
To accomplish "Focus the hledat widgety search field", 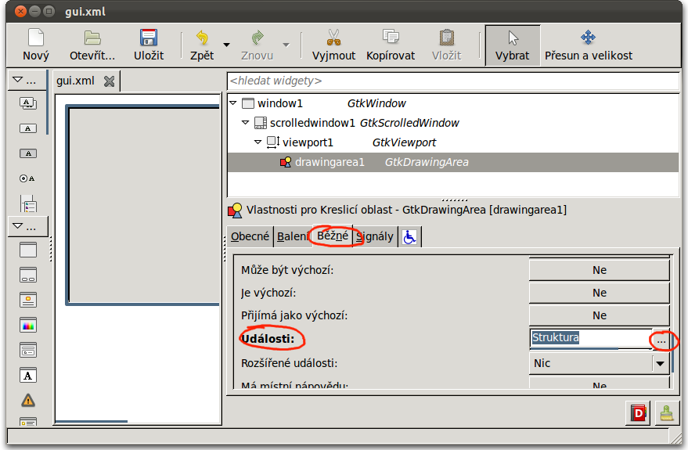I will tap(453, 81).
